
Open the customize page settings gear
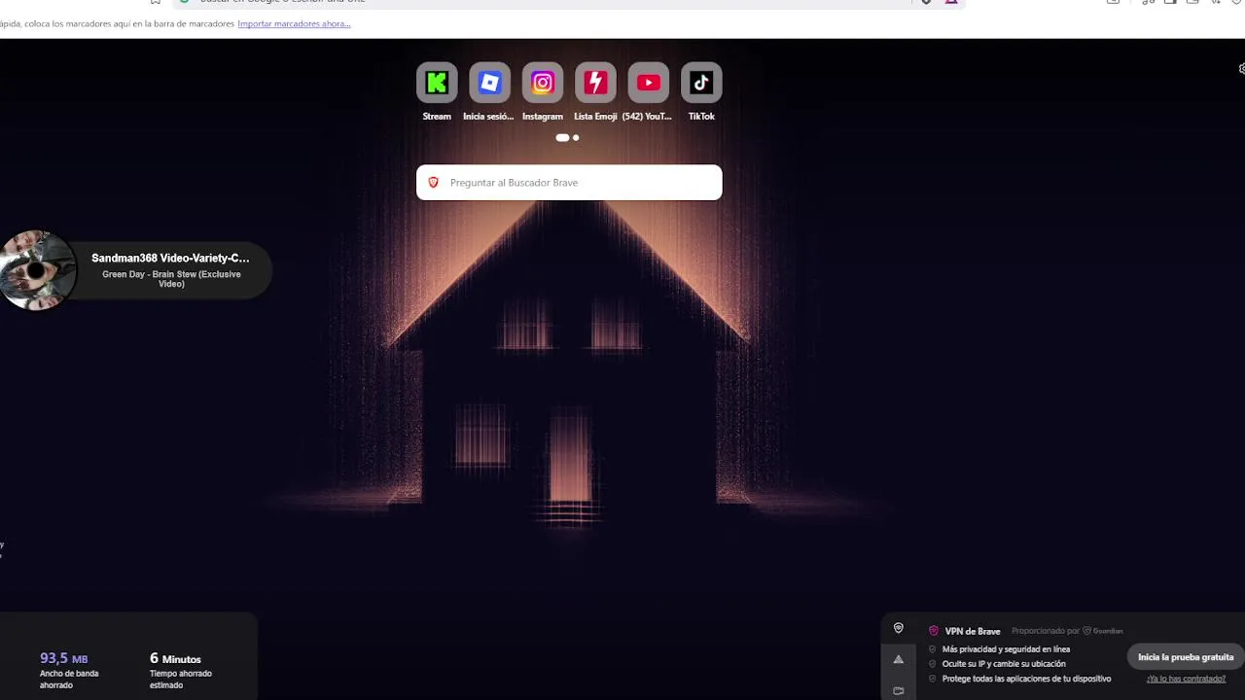pyautogui.click(x=1241, y=69)
